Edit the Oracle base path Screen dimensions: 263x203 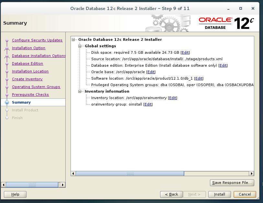[151, 72]
